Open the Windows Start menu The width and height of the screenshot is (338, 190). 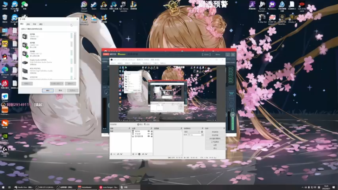(3, 187)
